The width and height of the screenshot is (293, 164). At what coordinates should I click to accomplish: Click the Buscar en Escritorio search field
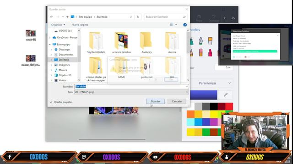[165, 17]
